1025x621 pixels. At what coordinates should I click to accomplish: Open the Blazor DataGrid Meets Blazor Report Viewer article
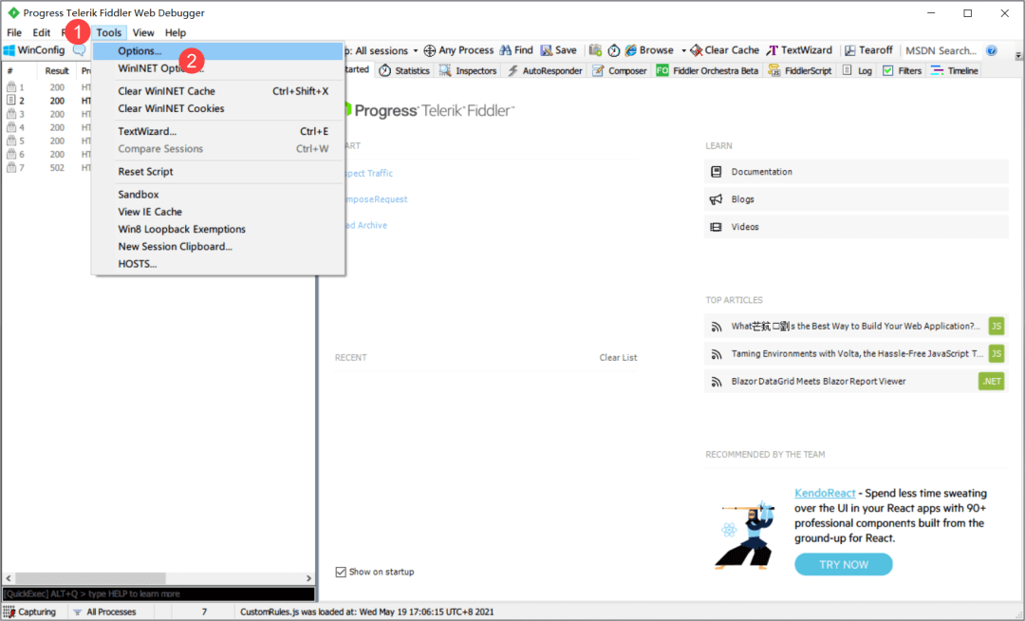tap(818, 381)
